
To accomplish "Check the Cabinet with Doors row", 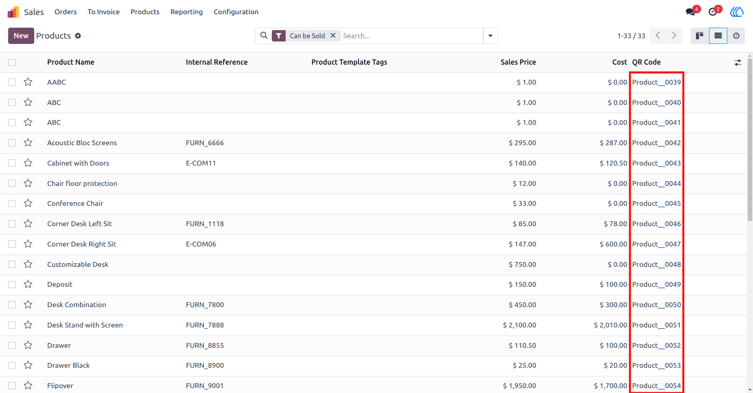I will tap(12, 163).
